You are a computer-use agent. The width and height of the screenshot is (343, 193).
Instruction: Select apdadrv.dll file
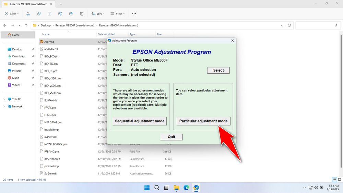(x=51, y=49)
